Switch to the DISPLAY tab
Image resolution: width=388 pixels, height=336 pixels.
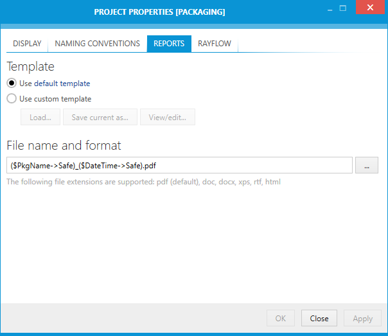click(27, 44)
